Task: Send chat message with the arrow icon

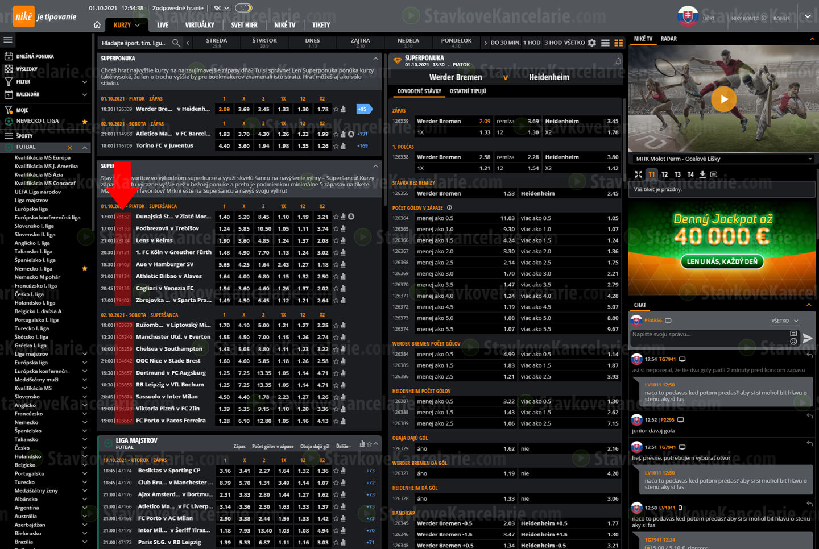Action: point(808,338)
